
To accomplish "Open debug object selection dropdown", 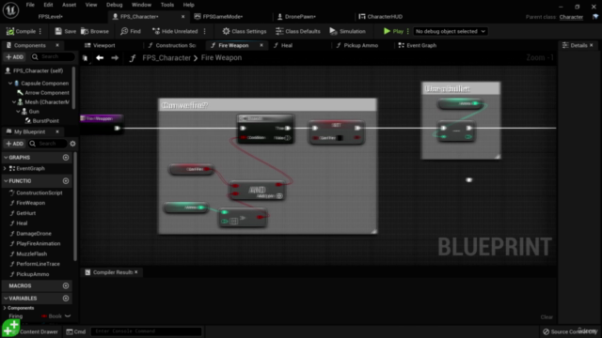I will [450, 31].
